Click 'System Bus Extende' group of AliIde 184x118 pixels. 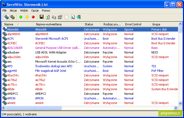[165, 89]
